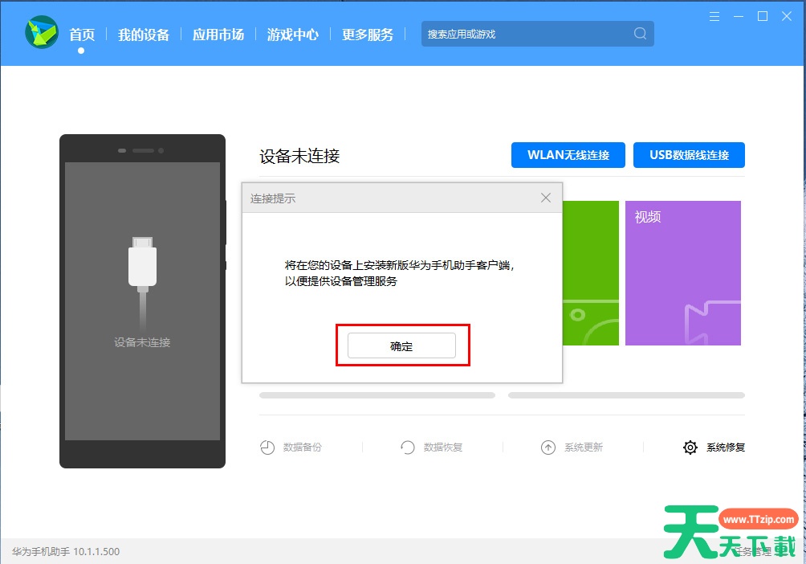The image size is (806, 564).
Task: Close the 连接提示 dialog with X
Action: pos(546,198)
